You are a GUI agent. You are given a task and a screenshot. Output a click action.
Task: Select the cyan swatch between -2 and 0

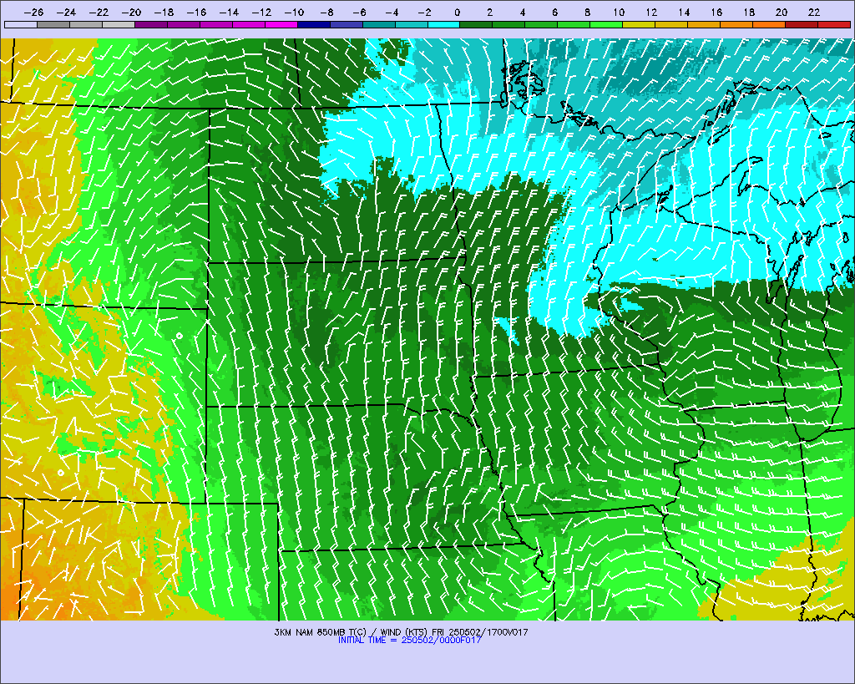(x=444, y=24)
